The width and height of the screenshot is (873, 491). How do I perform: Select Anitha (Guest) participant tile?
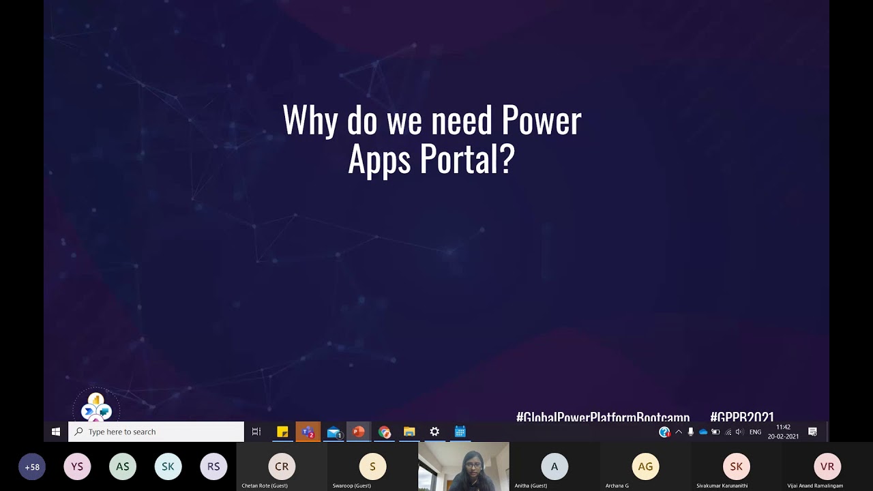tap(554, 466)
